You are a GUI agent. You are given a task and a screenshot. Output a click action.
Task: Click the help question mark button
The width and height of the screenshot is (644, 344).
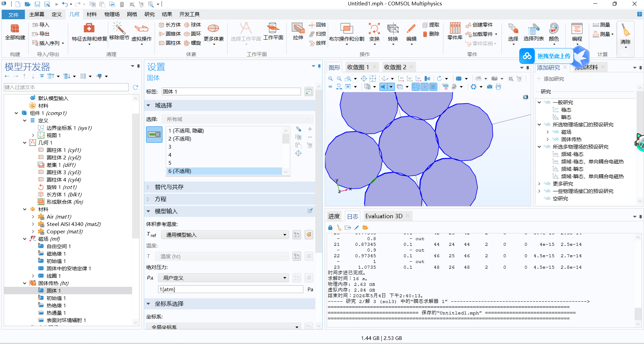tap(639, 14)
